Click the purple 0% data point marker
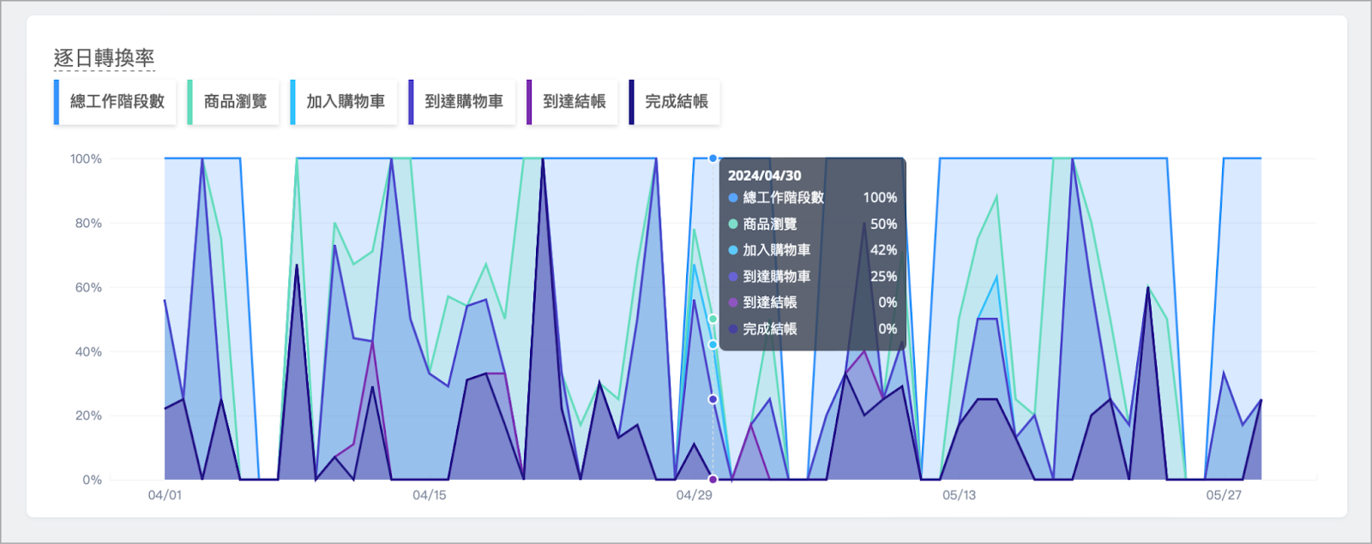Screen dimensions: 1372x544 pos(713,479)
